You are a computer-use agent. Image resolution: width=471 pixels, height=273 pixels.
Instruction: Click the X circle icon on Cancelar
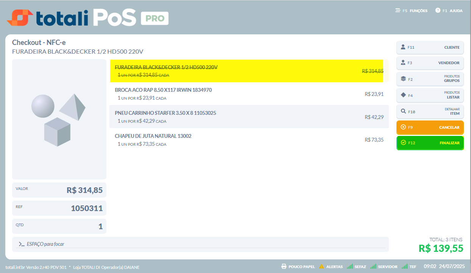(x=403, y=128)
